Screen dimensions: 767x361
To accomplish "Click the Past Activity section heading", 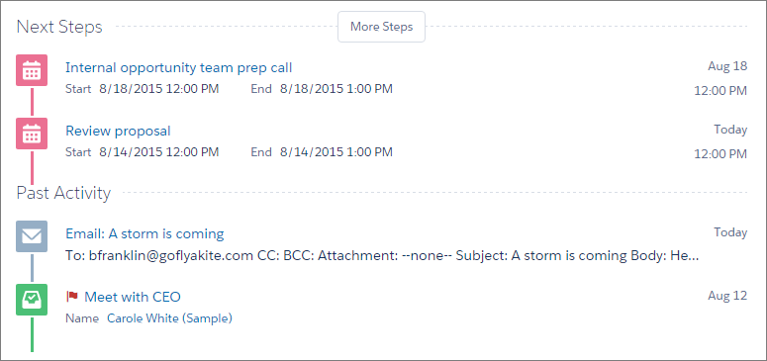I will tap(63, 193).
